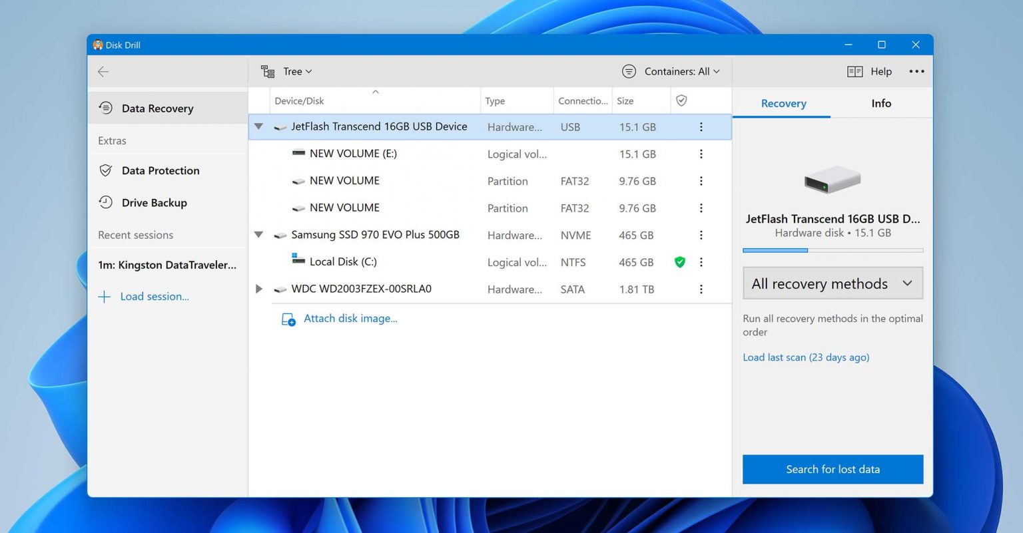Select the Data Protection shield icon
The width and height of the screenshot is (1023, 533).
pyautogui.click(x=107, y=170)
